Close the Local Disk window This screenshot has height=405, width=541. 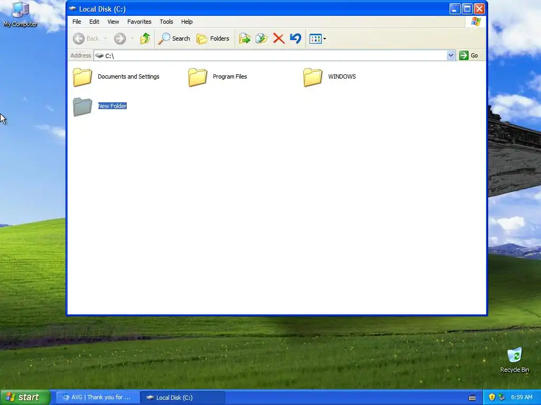[479, 9]
